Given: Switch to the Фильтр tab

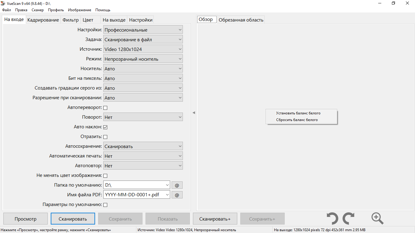Looking at the screenshot, I should pyautogui.click(x=70, y=20).
